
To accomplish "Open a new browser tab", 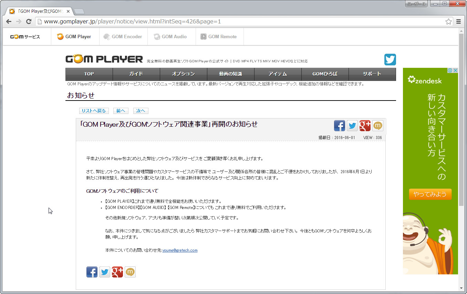I will point(79,12).
